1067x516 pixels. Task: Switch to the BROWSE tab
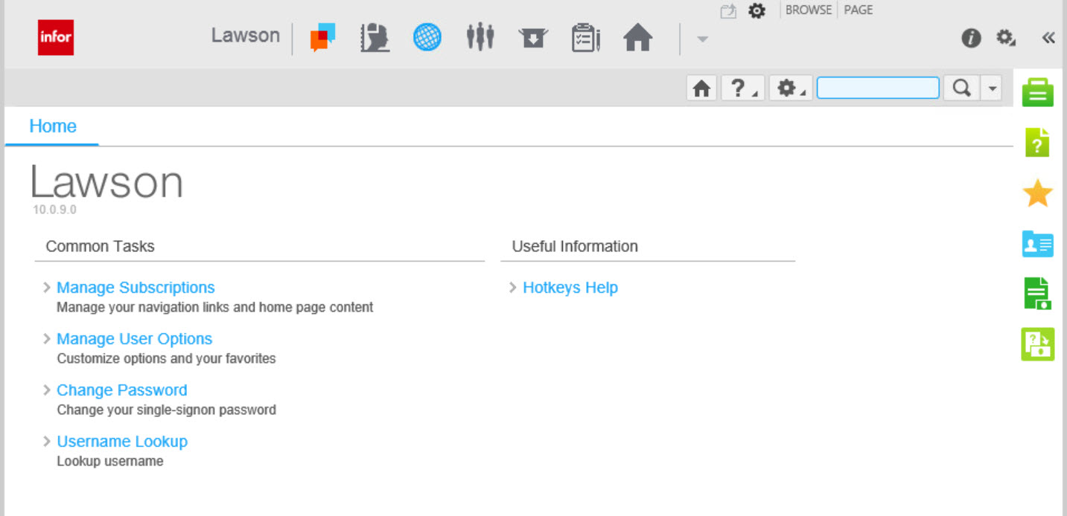click(809, 10)
